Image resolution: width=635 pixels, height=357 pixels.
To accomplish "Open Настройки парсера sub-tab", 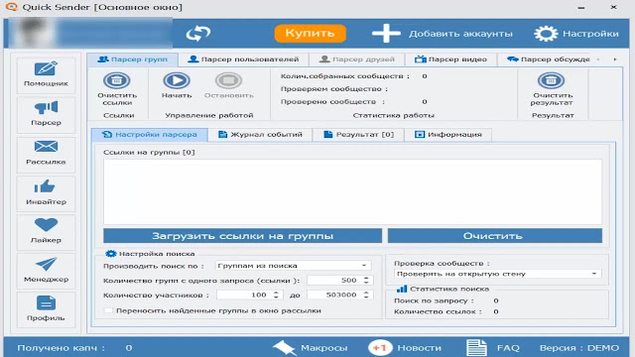I will tap(150, 135).
